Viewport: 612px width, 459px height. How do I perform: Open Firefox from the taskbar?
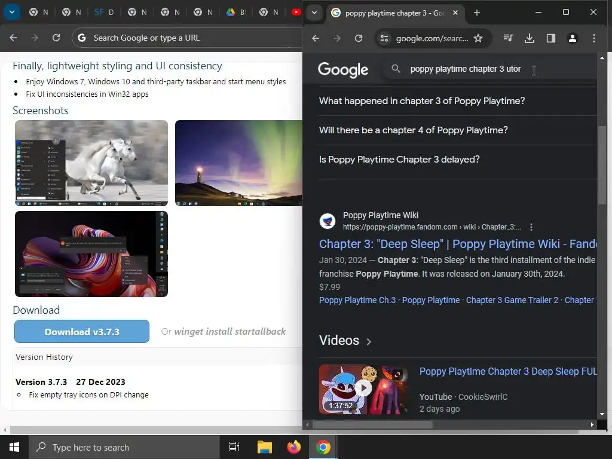click(x=293, y=447)
